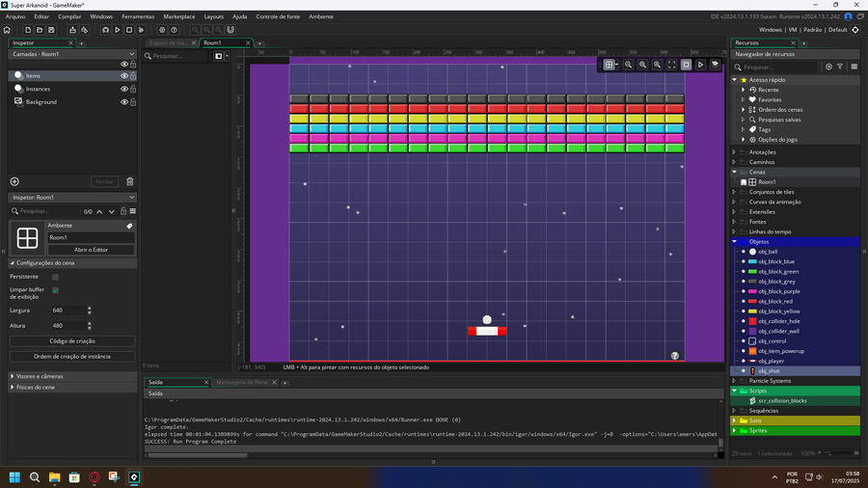Toggle visibility of all layers
Viewport: 868px width, 488px height.
[124, 65]
